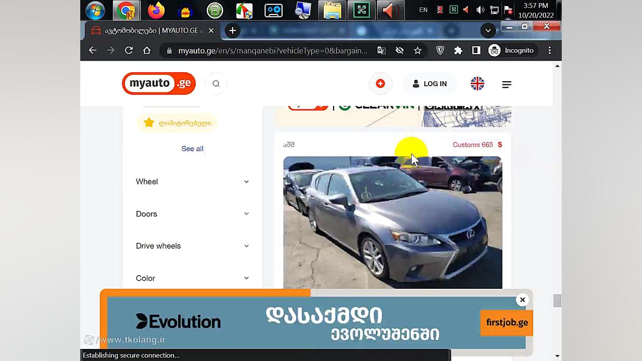Select the yellow starred filter chip
The width and height of the screenshot is (642, 361).
pos(177,123)
